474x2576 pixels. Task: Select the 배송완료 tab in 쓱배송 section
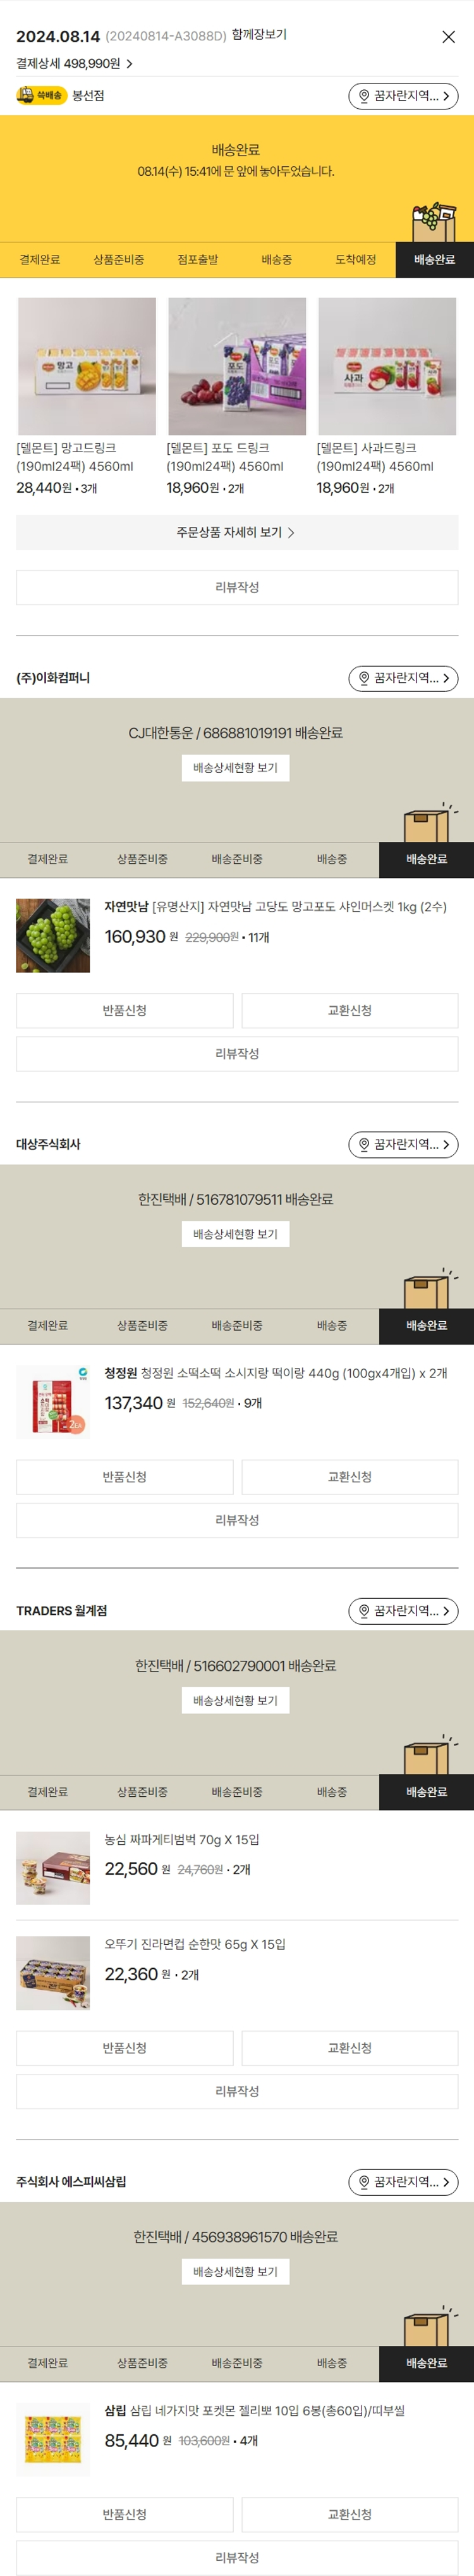pos(434,259)
